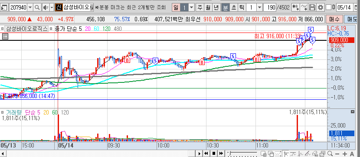Stop the chart replay
360x157 pixels.
tap(214, 154)
